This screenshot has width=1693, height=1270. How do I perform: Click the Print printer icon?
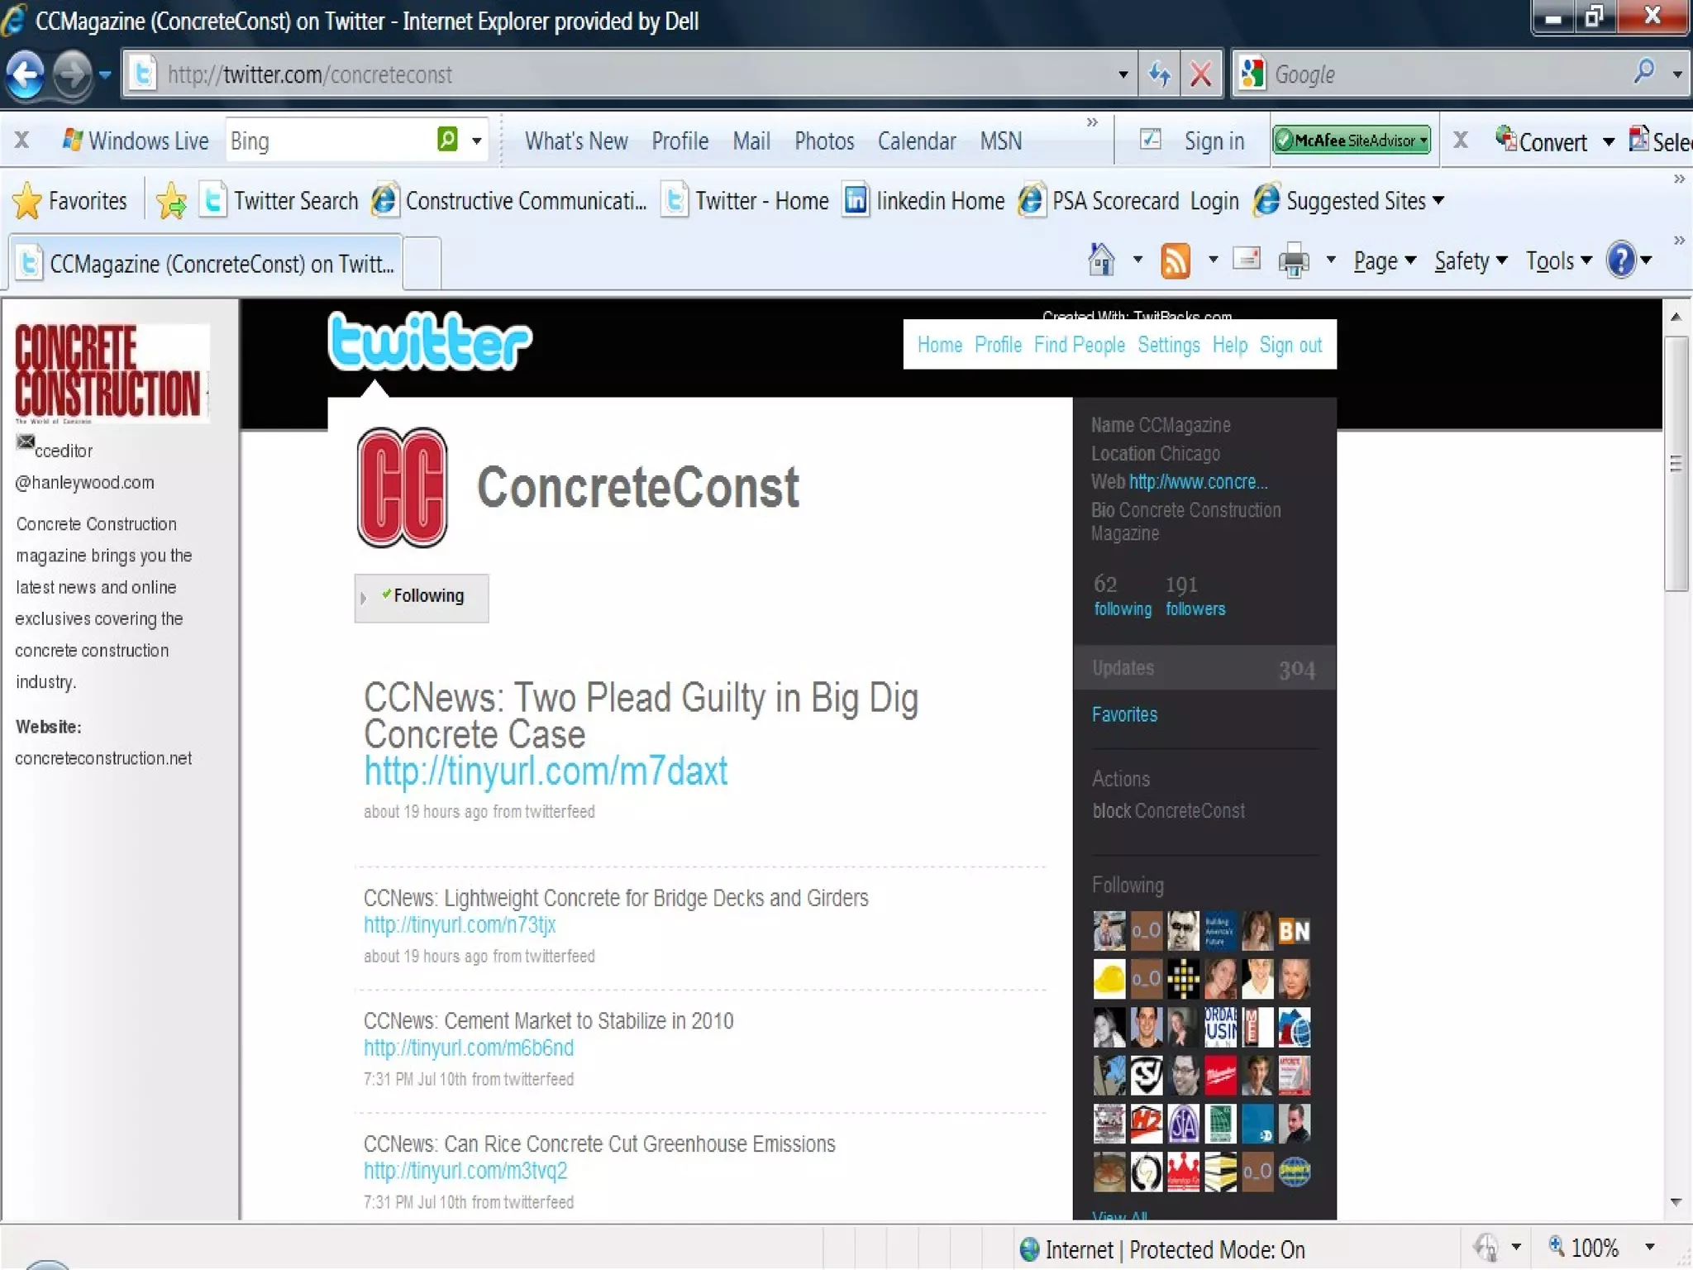1293,261
